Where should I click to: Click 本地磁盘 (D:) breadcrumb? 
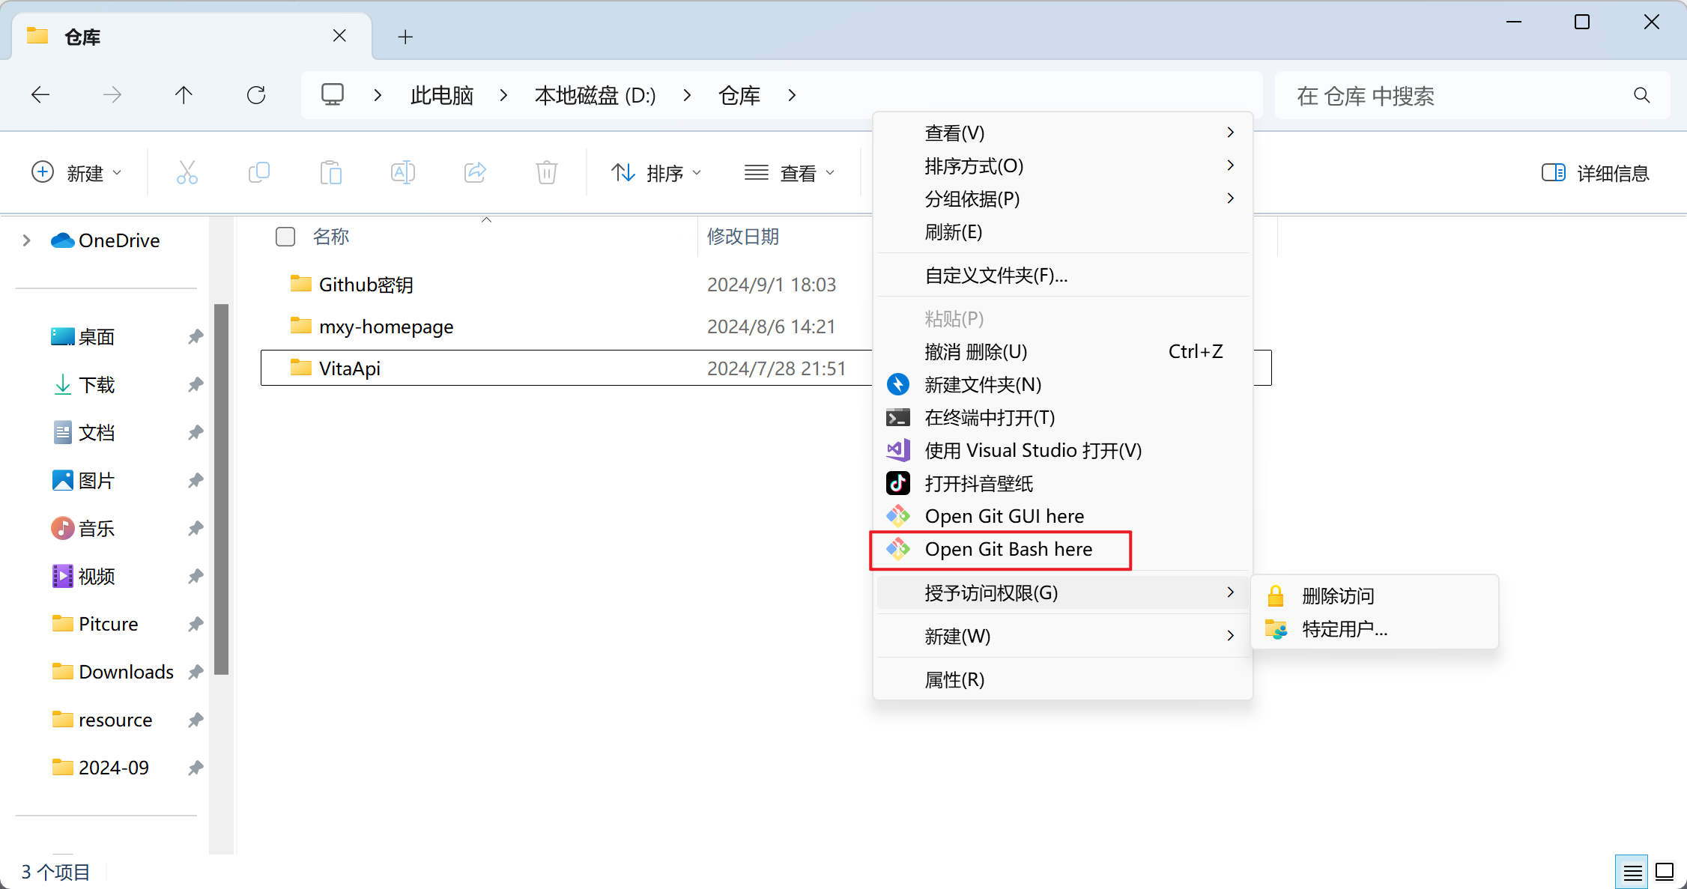[595, 95]
